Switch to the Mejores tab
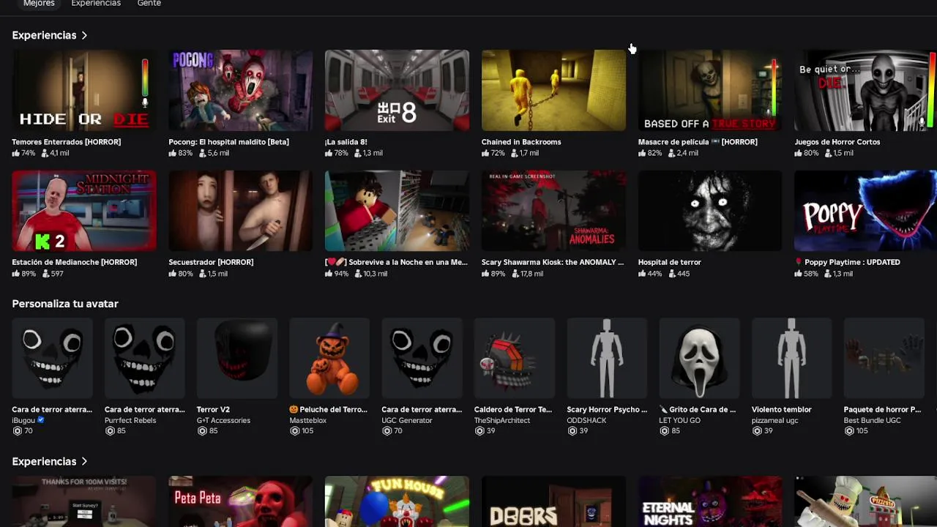 pos(39,4)
